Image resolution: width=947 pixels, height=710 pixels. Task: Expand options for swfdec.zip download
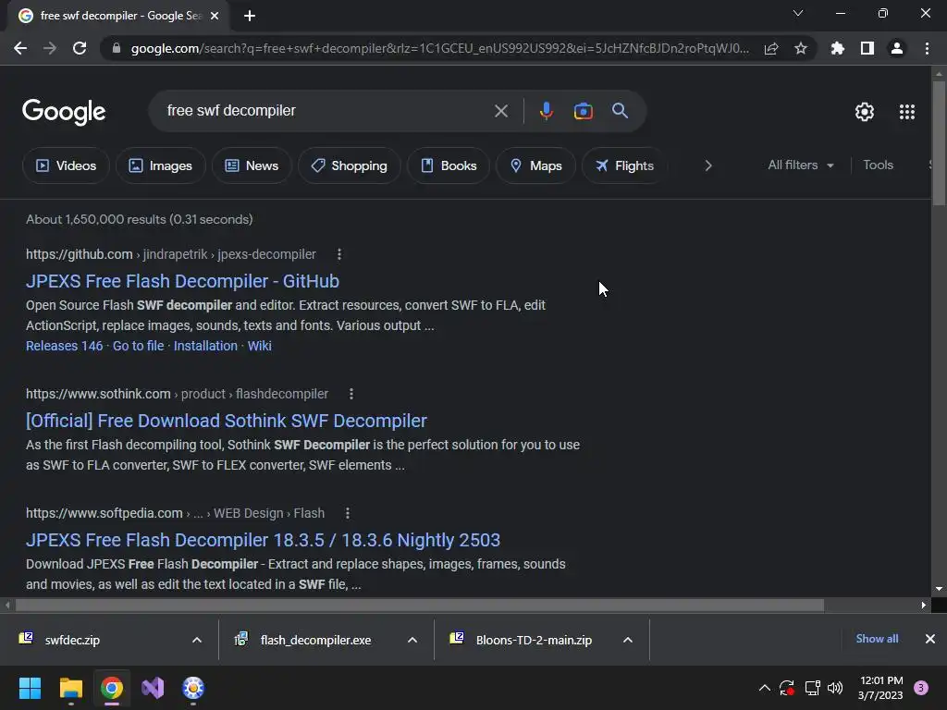click(x=197, y=640)
